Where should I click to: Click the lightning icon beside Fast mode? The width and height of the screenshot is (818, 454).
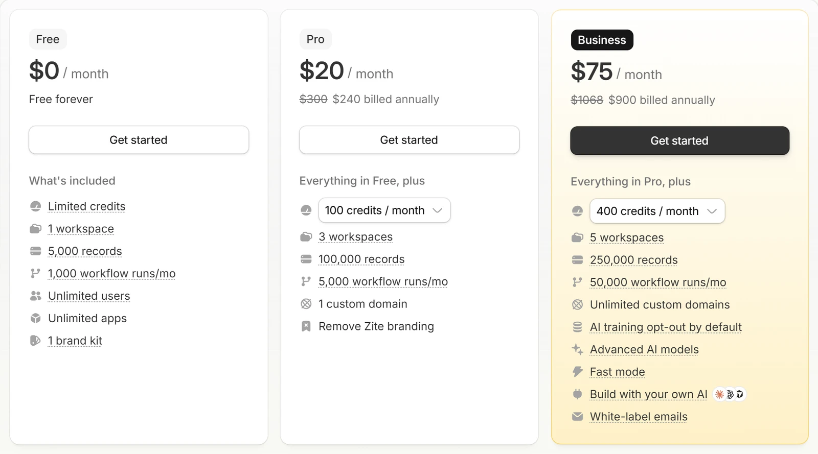577,372
